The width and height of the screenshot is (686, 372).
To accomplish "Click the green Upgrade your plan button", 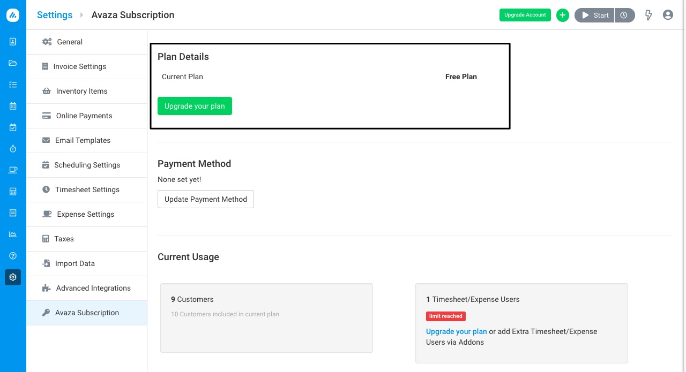I will coord(195,106).
